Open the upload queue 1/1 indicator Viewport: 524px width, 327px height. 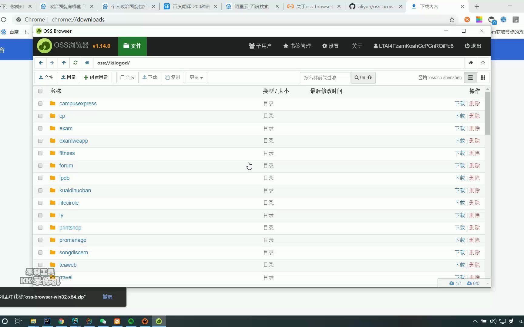[x=455, y=283]
